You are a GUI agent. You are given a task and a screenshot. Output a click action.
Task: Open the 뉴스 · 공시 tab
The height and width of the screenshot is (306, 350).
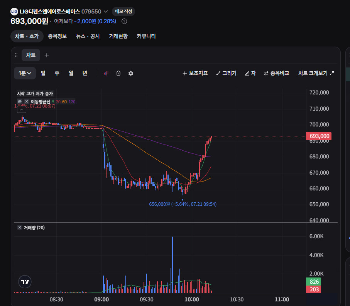(x=88, y=36)
